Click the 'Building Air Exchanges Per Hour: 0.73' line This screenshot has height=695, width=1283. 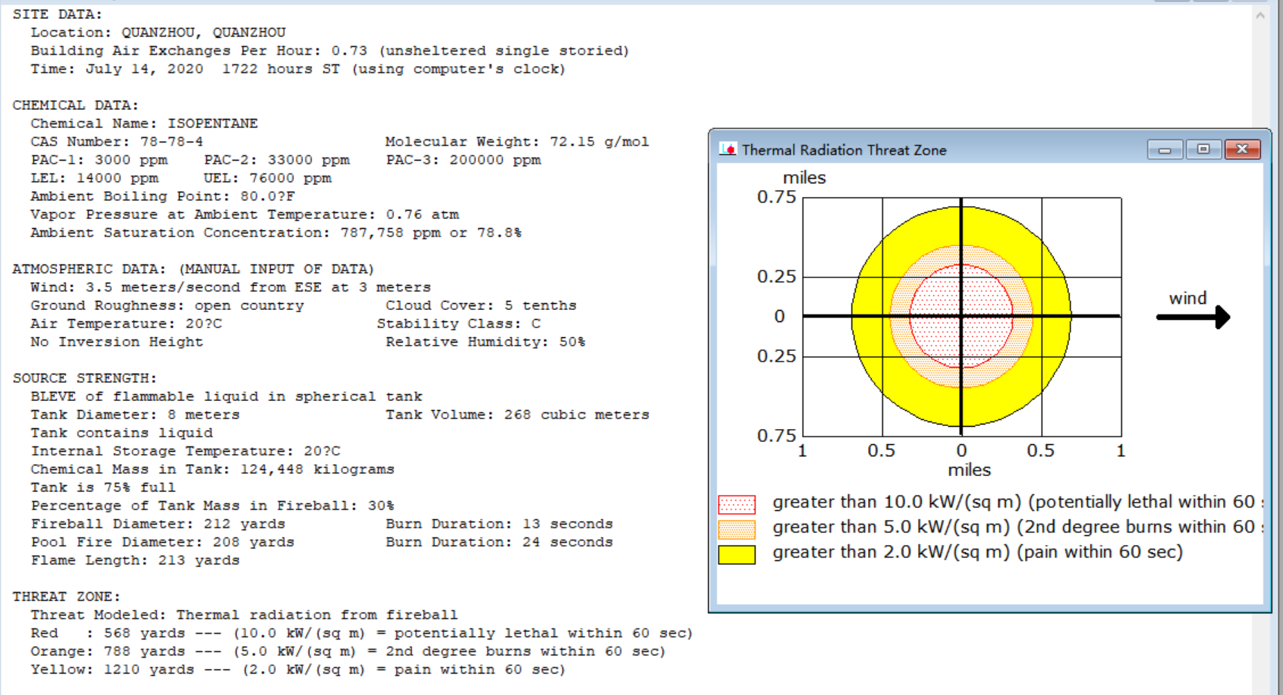(x=329, y=51)
